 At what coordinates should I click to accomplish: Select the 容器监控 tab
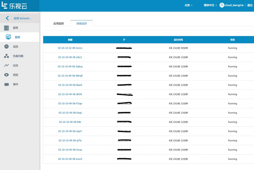coord(81,23)
